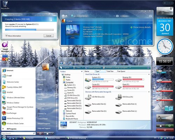Select CD-RW Drive (G:) in main pane
Screen dimensions: 175x140
88,97
